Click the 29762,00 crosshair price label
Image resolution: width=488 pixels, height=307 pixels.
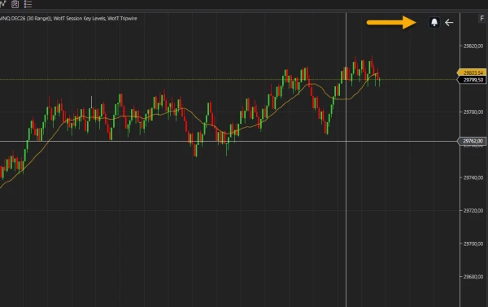[472, 141]
